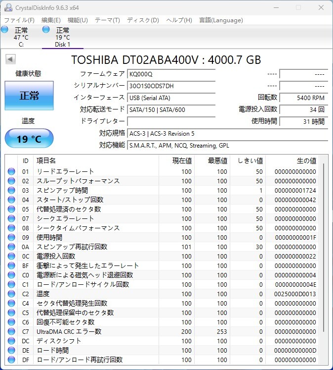This screenshot has height=370, width=333.
Task: Click the status icon for ID DE ロード時間
Action: point(11,350)
